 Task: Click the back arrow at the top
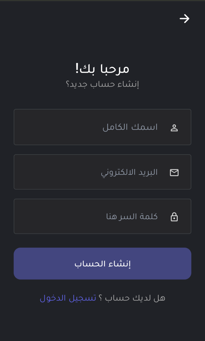[x=184, y=19]
